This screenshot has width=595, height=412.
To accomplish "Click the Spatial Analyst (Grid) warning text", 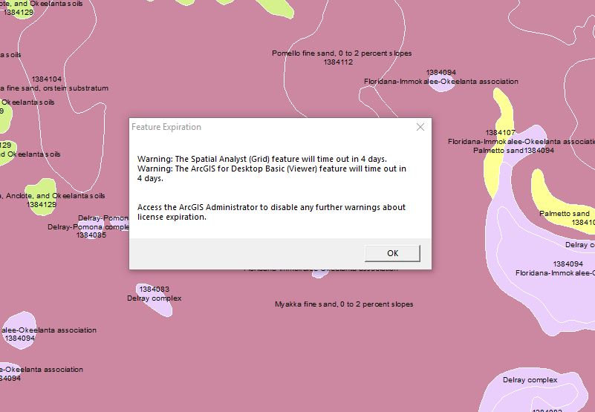I will [x=262, y=159].
